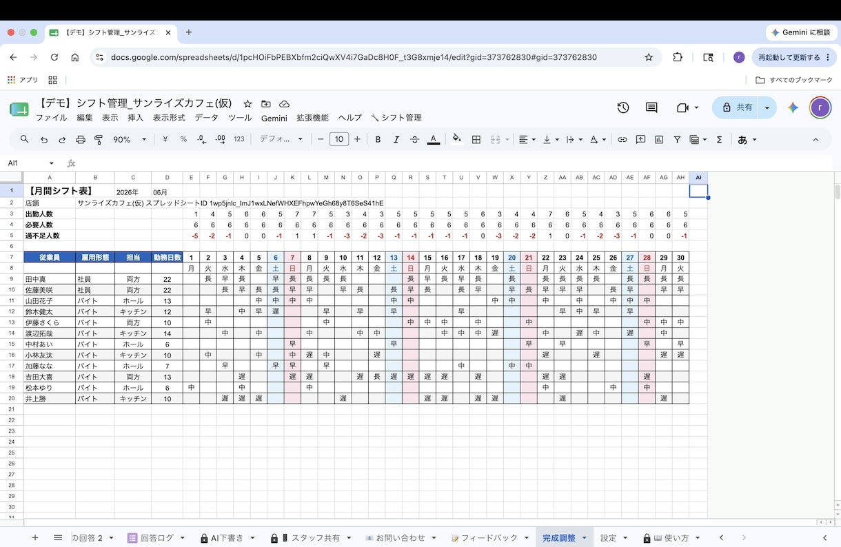Switch to the AI下書き sheet tab
841x547 pixels.
coord(228,538)
